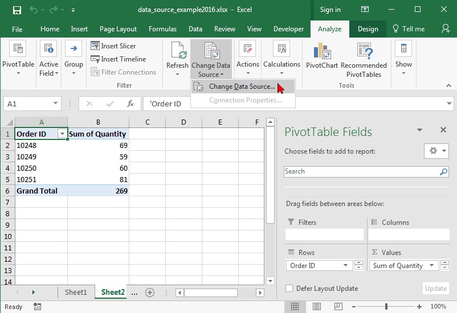The width and height of the screenshot is (457, 313).
Task: Click the Tell me lightbulb box
Action: (409, 29)
